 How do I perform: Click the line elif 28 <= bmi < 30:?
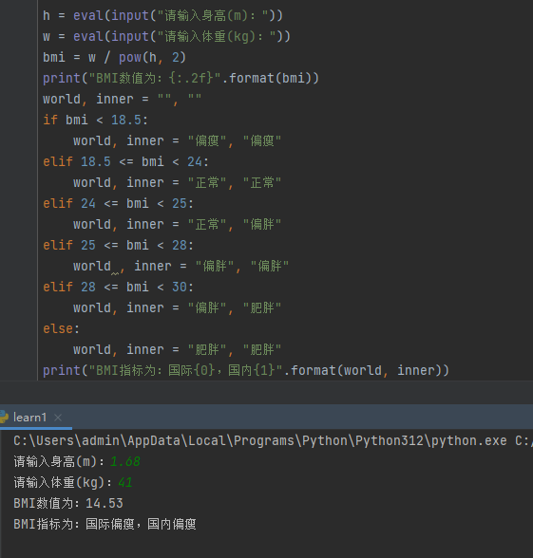pos(118,287)
